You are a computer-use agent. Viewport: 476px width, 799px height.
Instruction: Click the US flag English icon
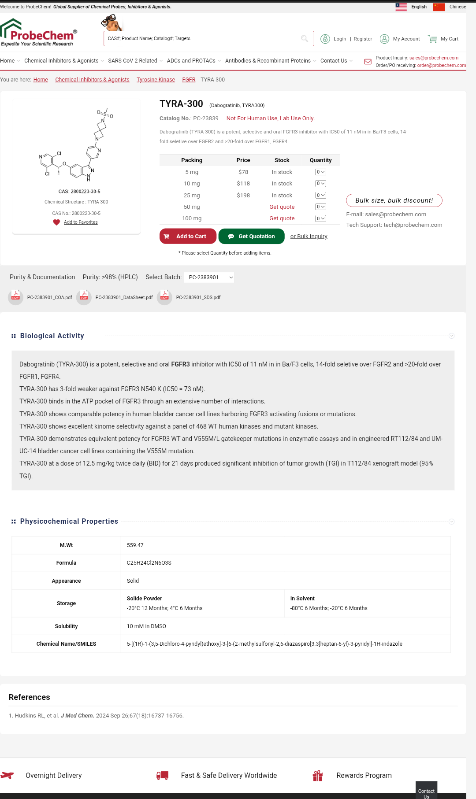click(x=401, y=7)
